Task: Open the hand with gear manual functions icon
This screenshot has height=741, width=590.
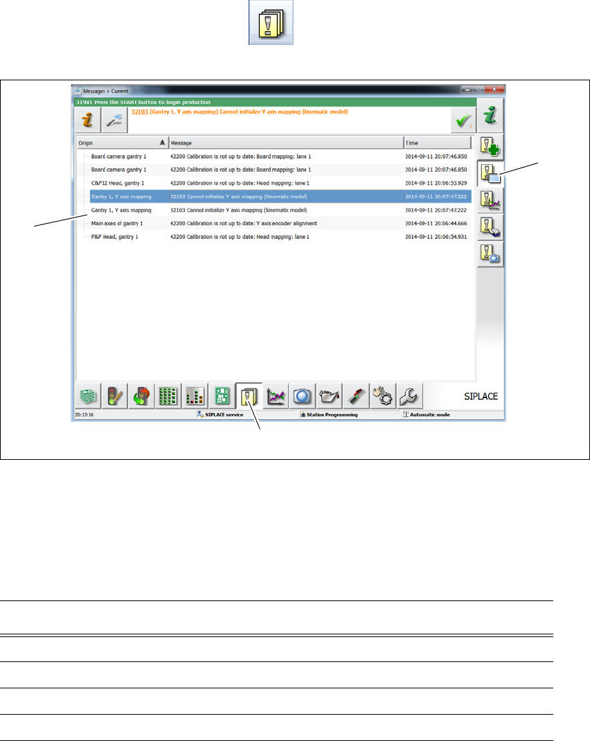Action: (x=383, y=396)
